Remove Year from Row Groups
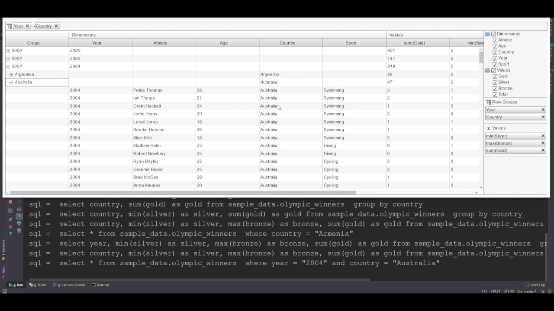Screen dimensions: 554x311 (543, 110)
